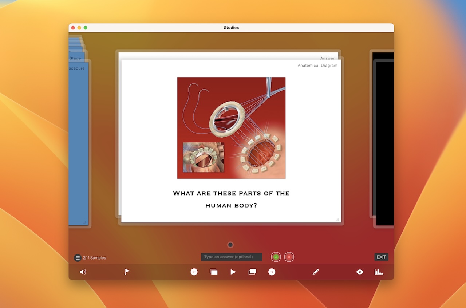Click the Studies window title

[231, 28]
